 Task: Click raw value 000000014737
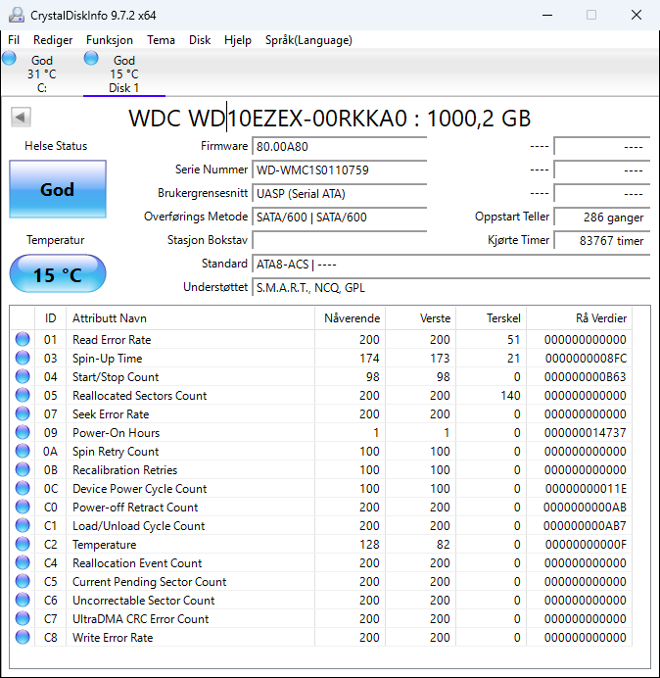[586, 433]
